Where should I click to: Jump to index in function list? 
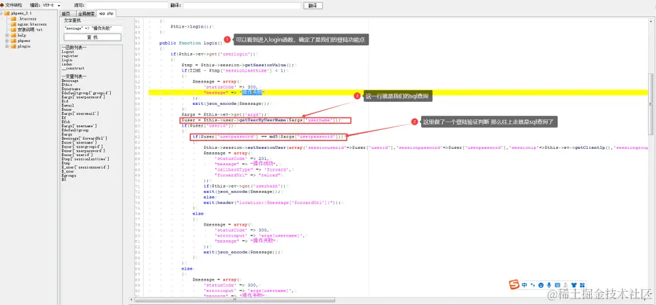click(x=66, y=64)
